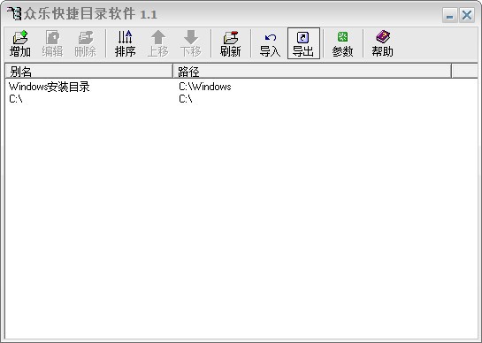Select the Windows安装目录 list entry

click(50, 87)
